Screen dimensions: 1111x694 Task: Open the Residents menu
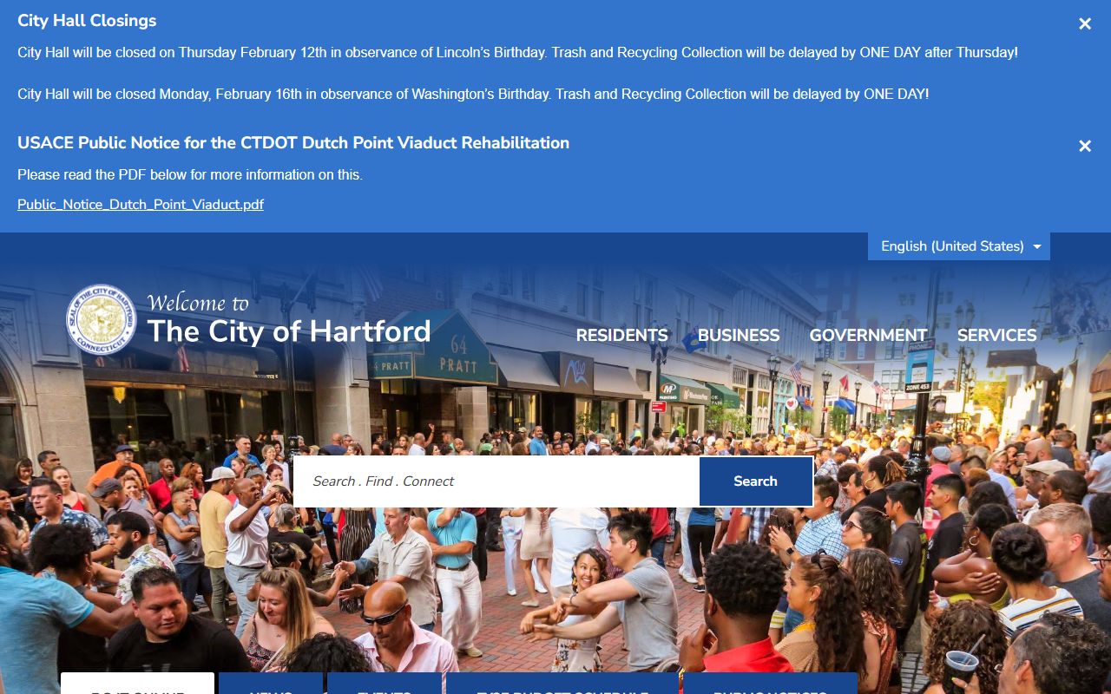tap(621, 335)
